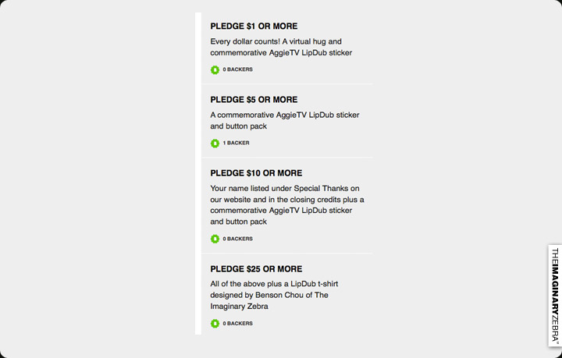Click green backer badge under $25 pledge
The height and width of the screenshot is (358, 562).
point(215,324)
